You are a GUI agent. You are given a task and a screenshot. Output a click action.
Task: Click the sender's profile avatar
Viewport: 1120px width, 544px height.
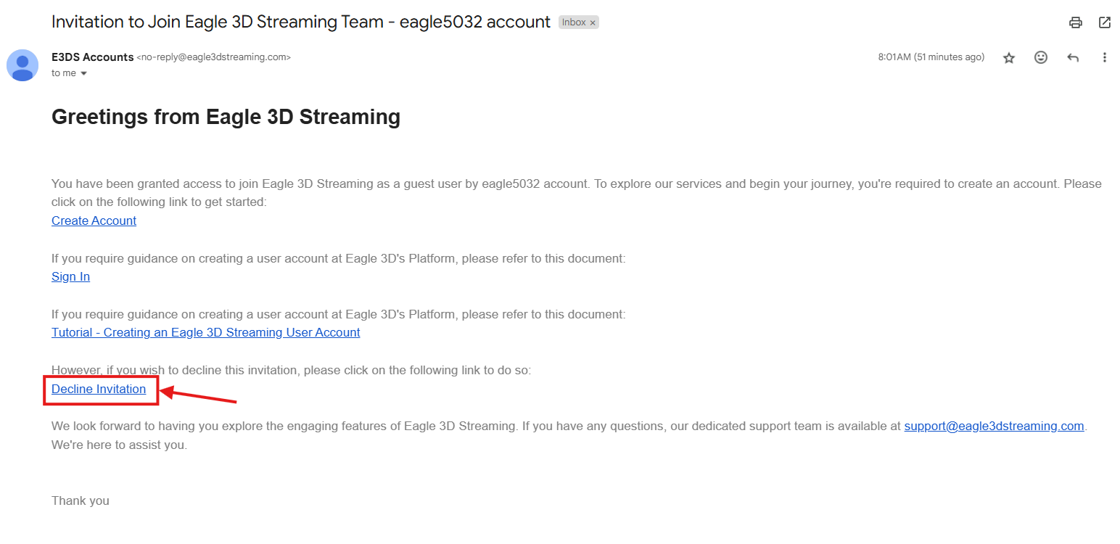tap(22, 65)
